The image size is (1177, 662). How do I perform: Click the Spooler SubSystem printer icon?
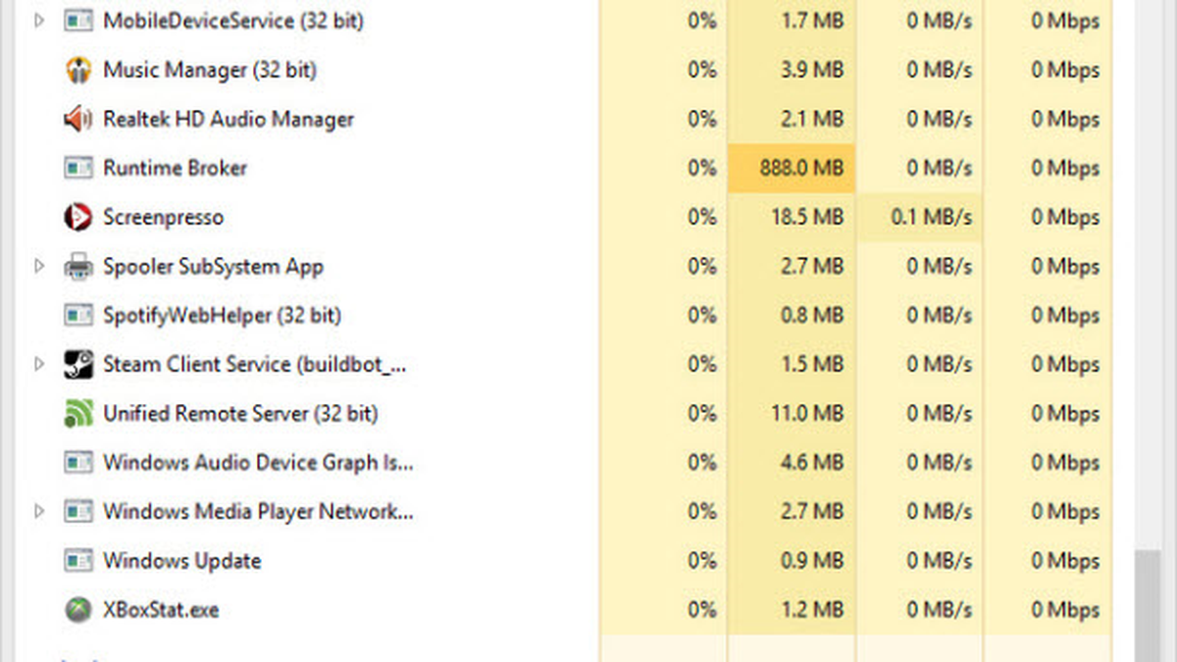77,266
